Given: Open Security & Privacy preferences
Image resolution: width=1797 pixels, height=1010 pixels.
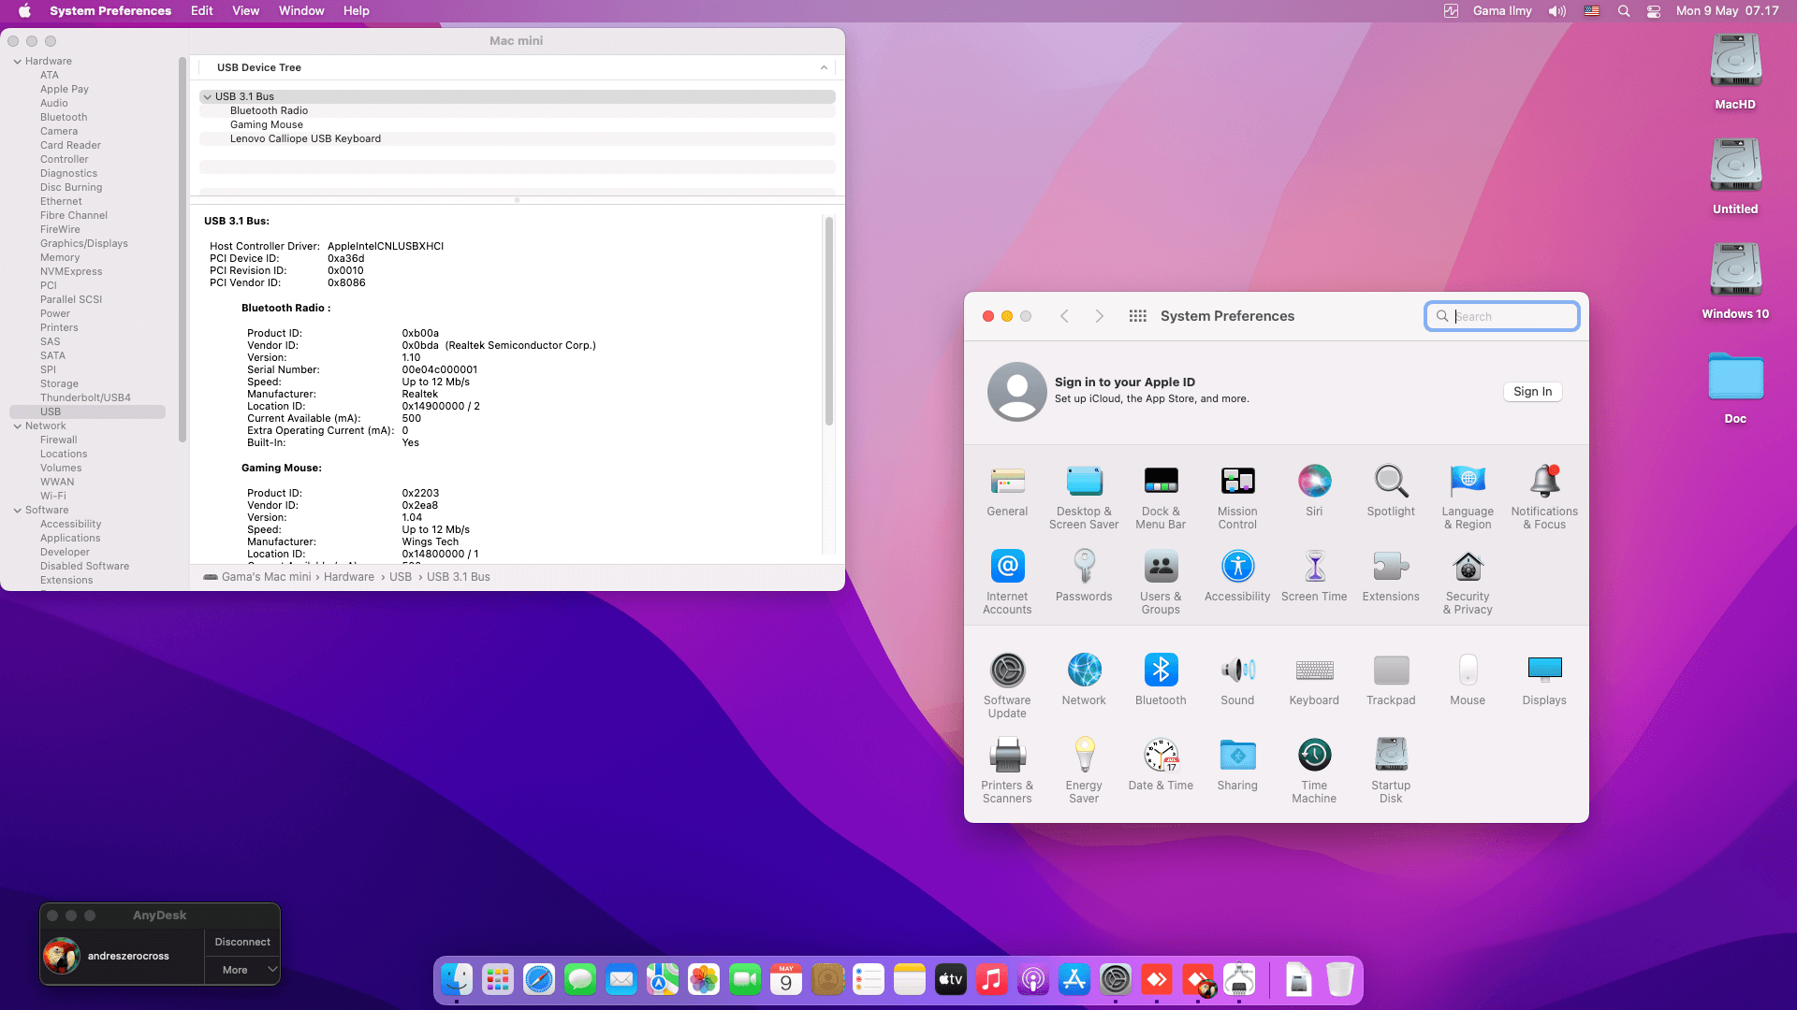Looking at the screenshot, I should (1468, 582).
